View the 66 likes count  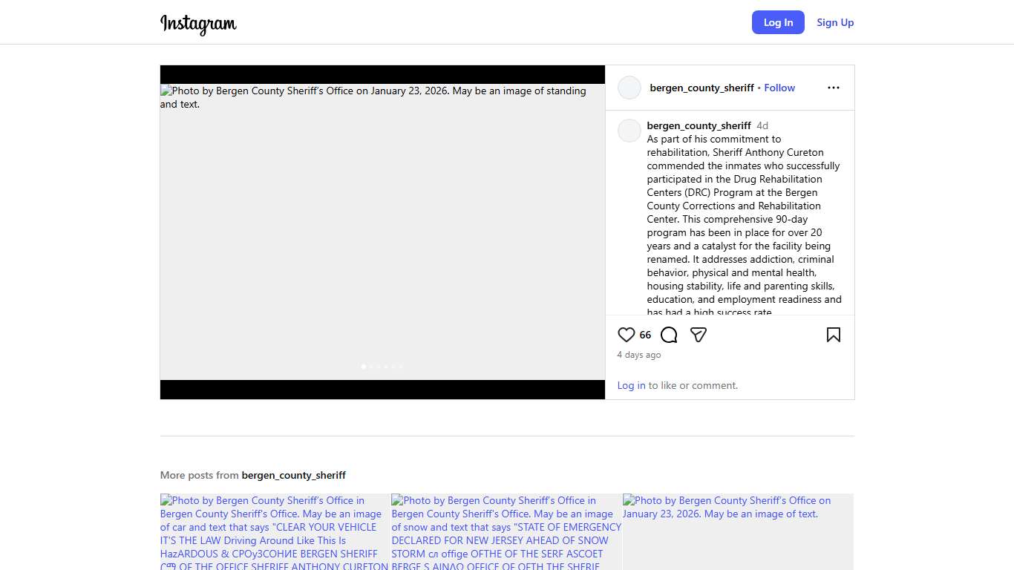pyautogui.click(x=645, y=335)
